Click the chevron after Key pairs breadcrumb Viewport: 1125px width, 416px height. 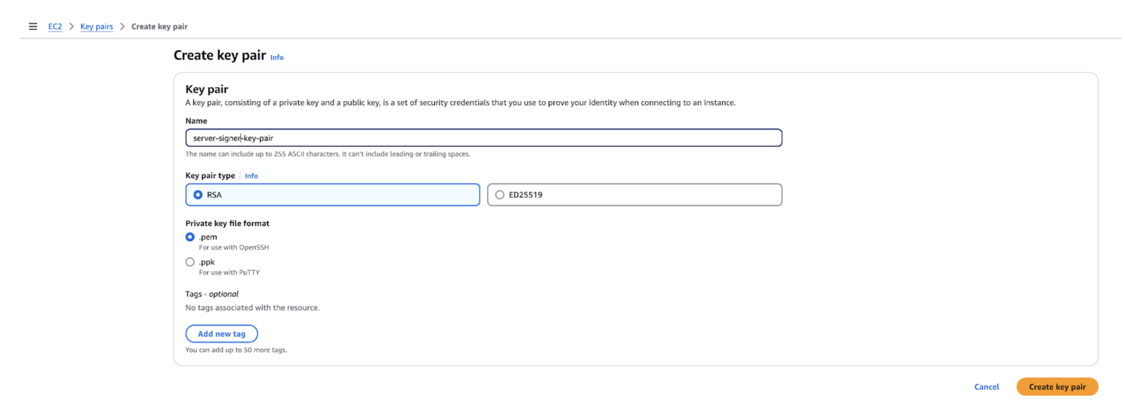(x=122, y=27)
